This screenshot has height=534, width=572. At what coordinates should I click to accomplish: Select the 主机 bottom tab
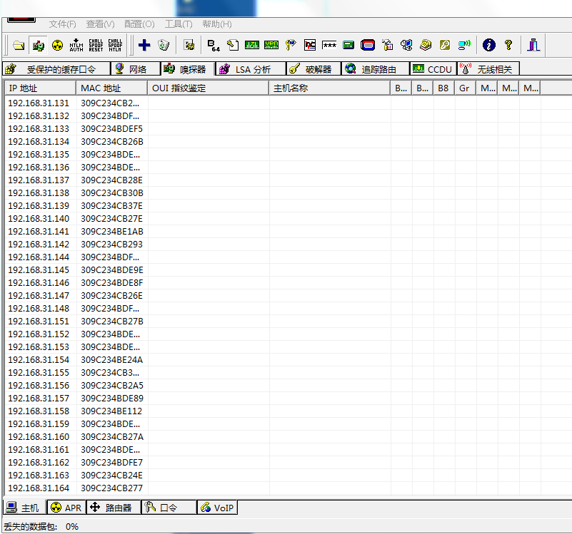[x=25, y=508]
